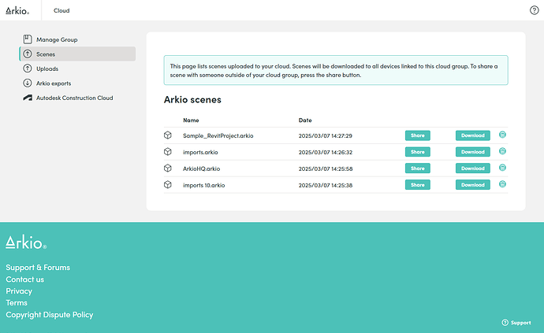
Task: Delete imports.arkio using trash icon
Action: 502,151
